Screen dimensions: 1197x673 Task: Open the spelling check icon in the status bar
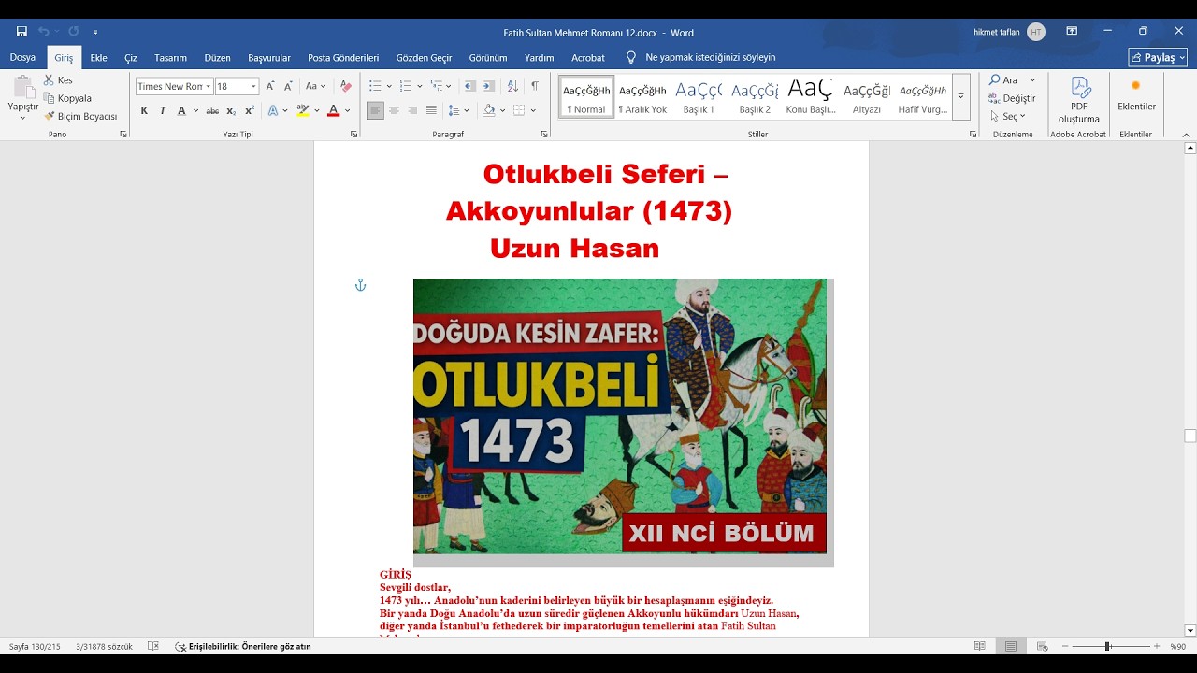pyautogui.click(x=153, y=646)
